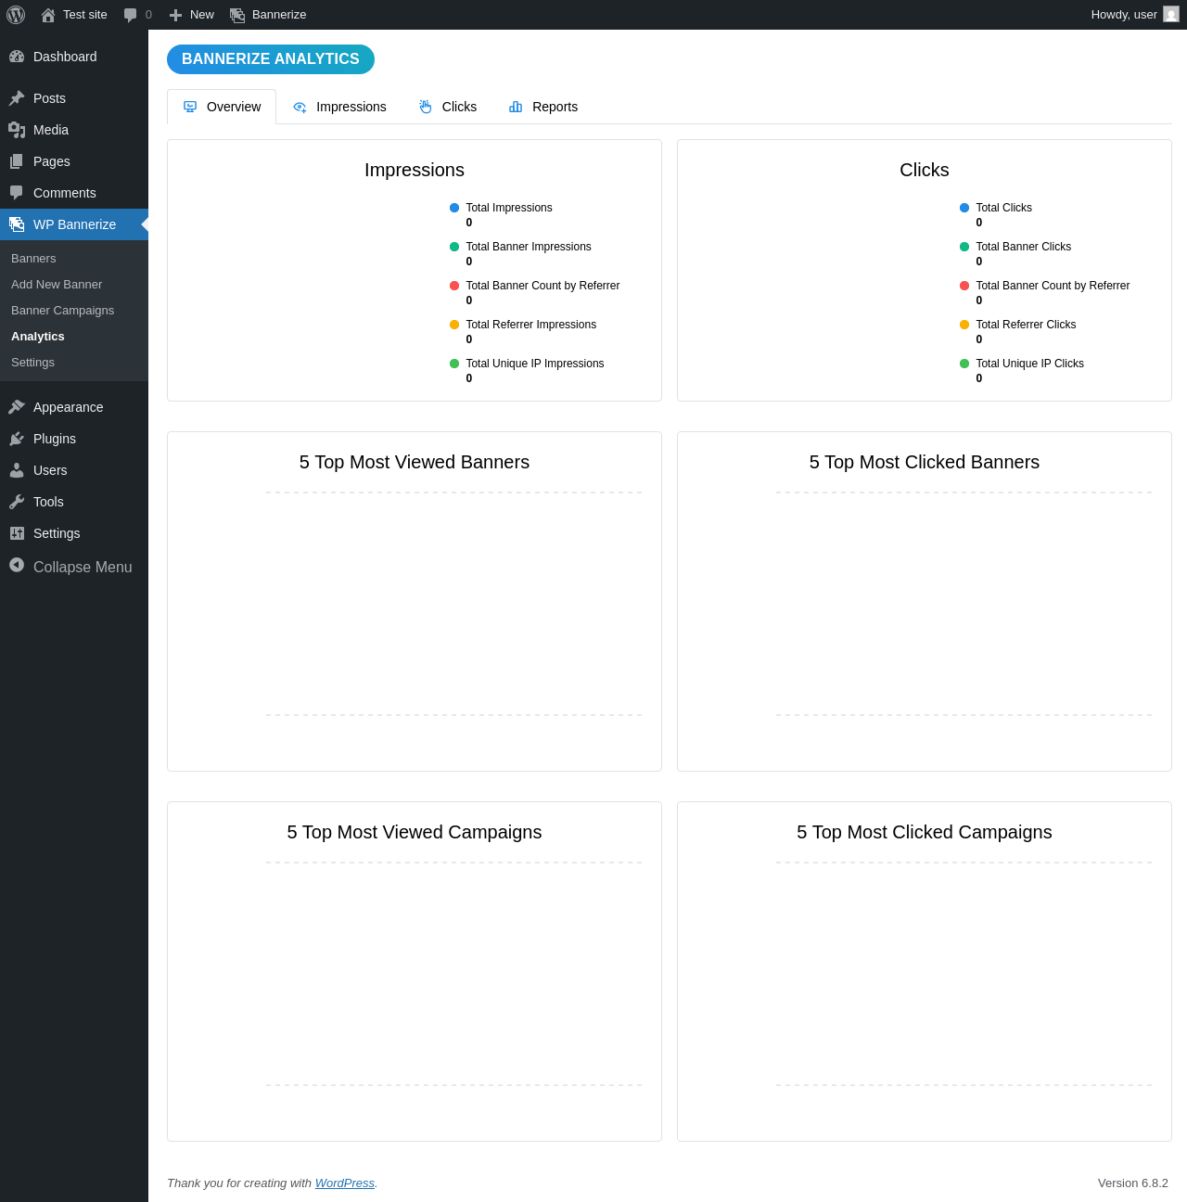Screen dimensions: 1187x1202
Task: Open the Banner Campaigns submenu link
Action: click(x=62, y=311)
